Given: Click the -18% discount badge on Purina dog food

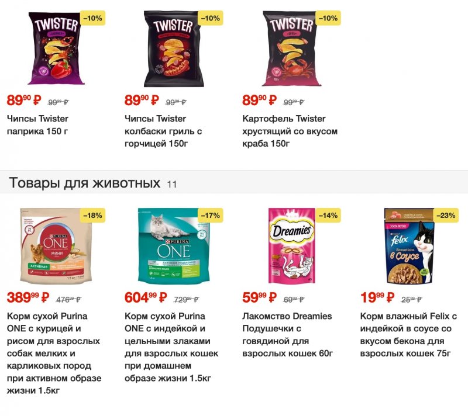Looking at the screenshot, I should click(x=92, y=216).
